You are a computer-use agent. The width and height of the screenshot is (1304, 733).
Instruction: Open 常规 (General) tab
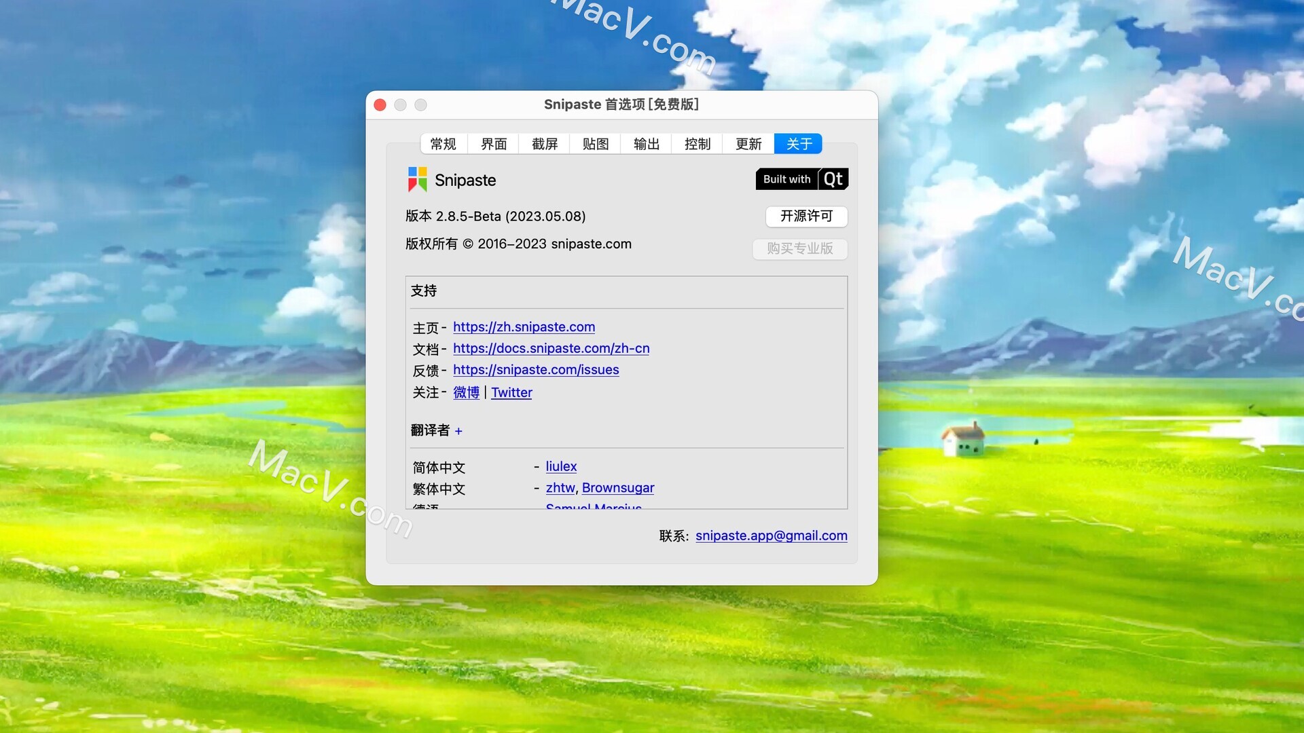[x=443, y=143]
